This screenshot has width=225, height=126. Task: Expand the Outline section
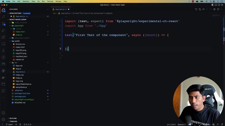click(13, 118)
